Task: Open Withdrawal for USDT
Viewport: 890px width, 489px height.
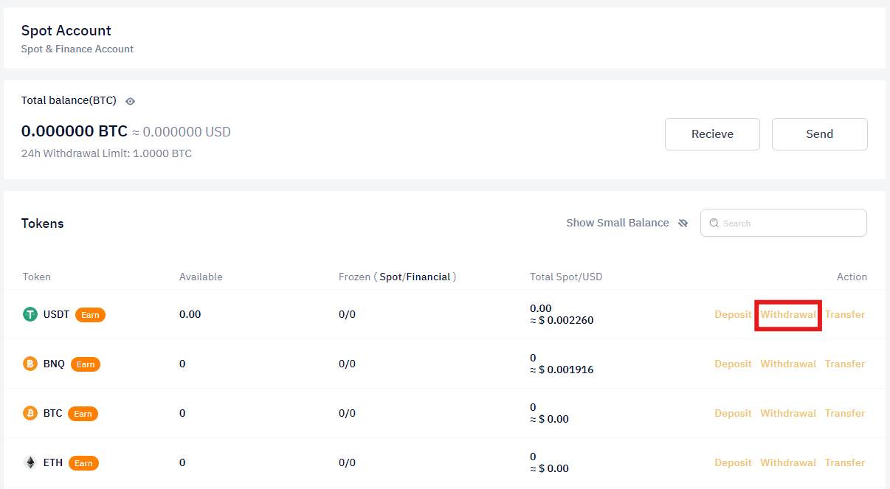Action: (x=788, y=315)
